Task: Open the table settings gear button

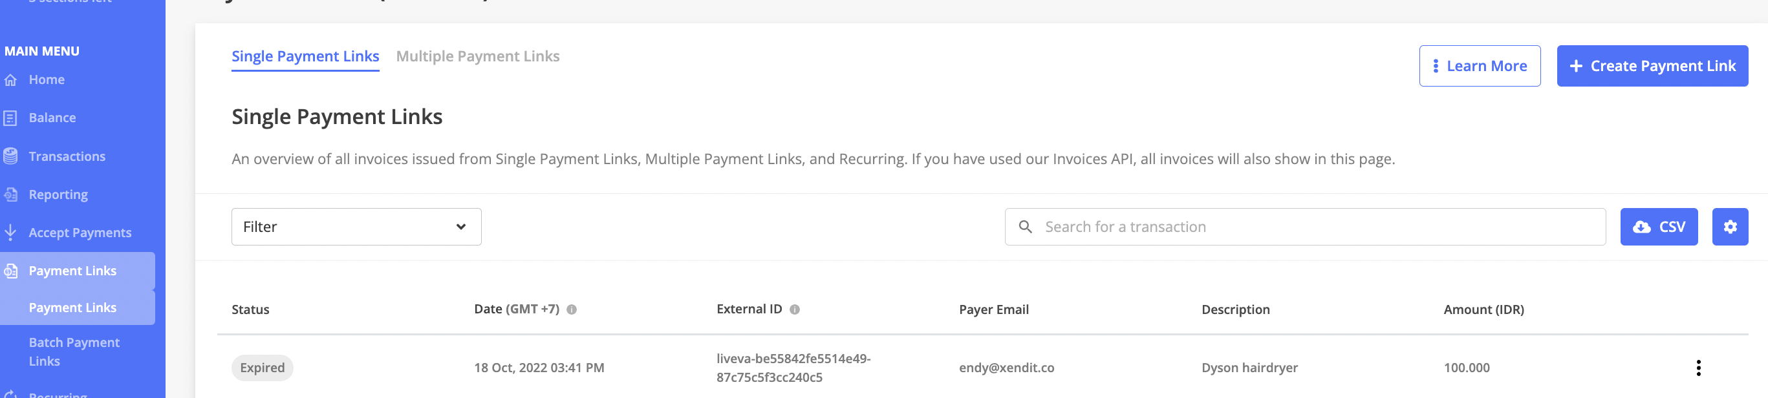Action: [x=1729, y=227]
